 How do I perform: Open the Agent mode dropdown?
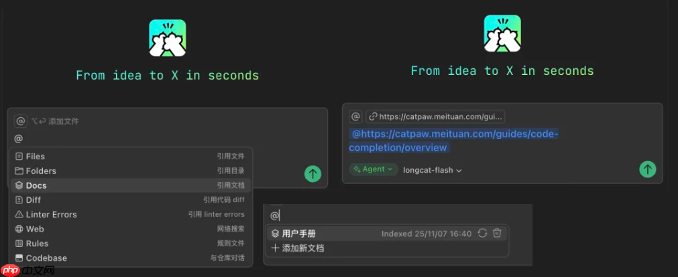pos(374,169)
